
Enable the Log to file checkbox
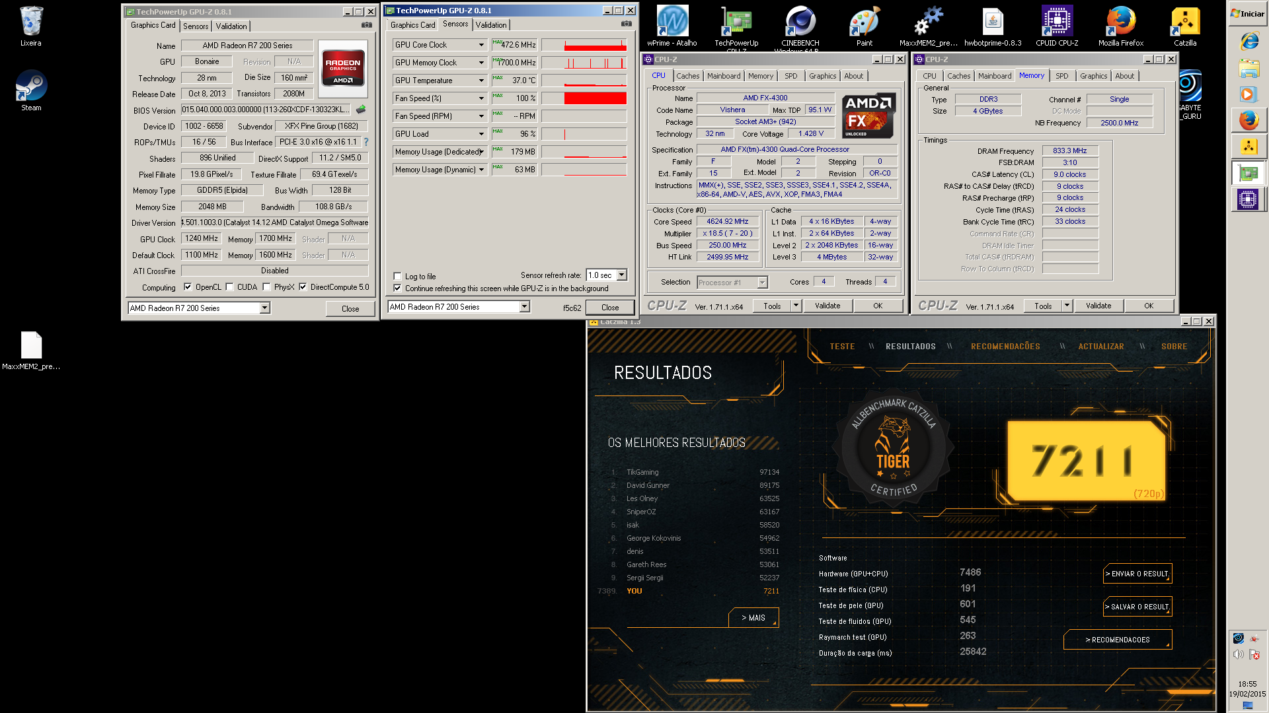tap(397, 277)
